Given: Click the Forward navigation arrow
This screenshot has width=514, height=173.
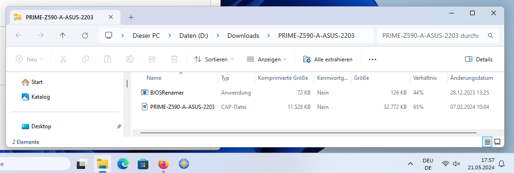Looking at the screenshot, I should pyautogui.click(x=41, y=36).
